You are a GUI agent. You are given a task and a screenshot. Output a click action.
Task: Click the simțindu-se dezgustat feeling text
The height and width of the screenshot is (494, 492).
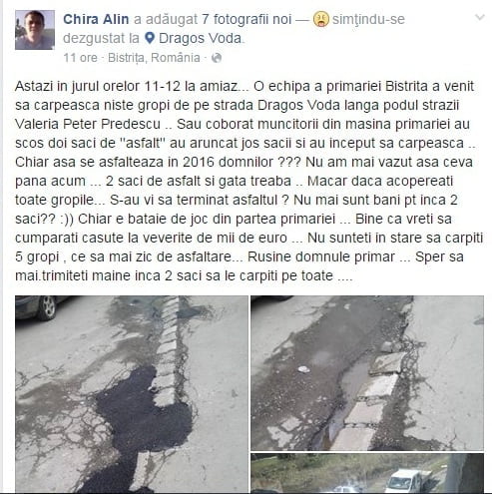[234, 29]
